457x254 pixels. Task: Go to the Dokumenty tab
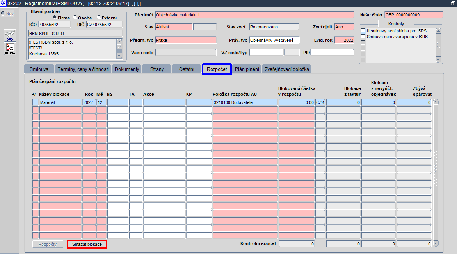tap(127, 69)
